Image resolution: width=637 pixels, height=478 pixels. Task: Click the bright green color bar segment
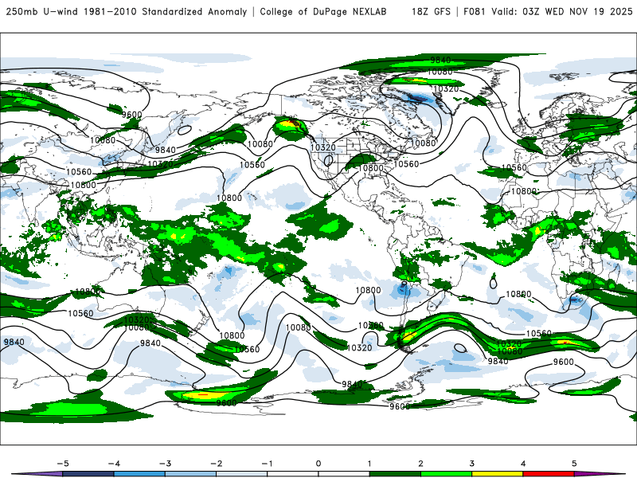[446, 474]
